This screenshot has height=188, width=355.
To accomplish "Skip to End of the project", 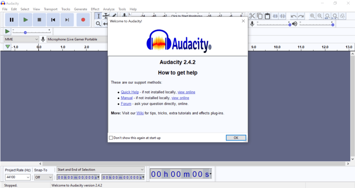I will coord(67,20).
